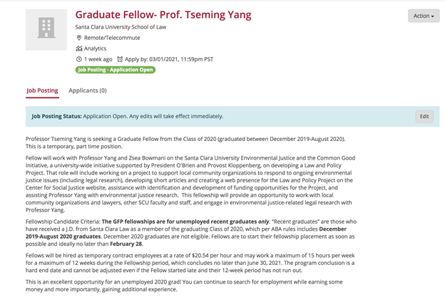Image resolution: width=445 pixels, height=302 pixels.
Task: Open the Action dropdown menu
Action: pyautogui.click(x=424, y=16)
